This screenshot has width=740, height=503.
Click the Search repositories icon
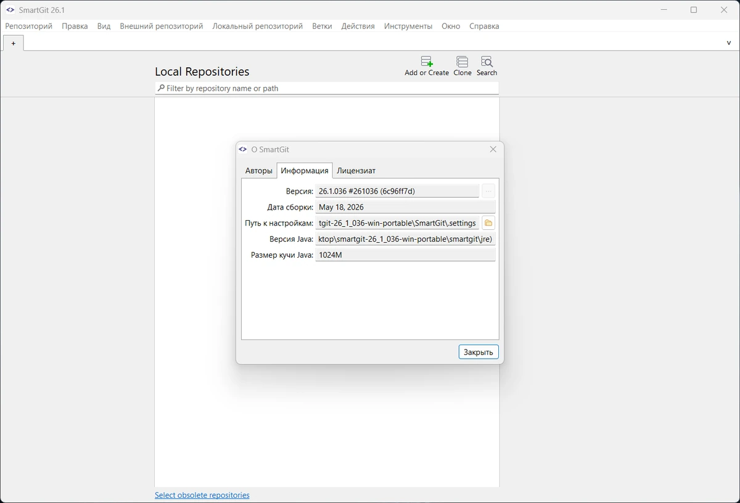click(487, 62)
